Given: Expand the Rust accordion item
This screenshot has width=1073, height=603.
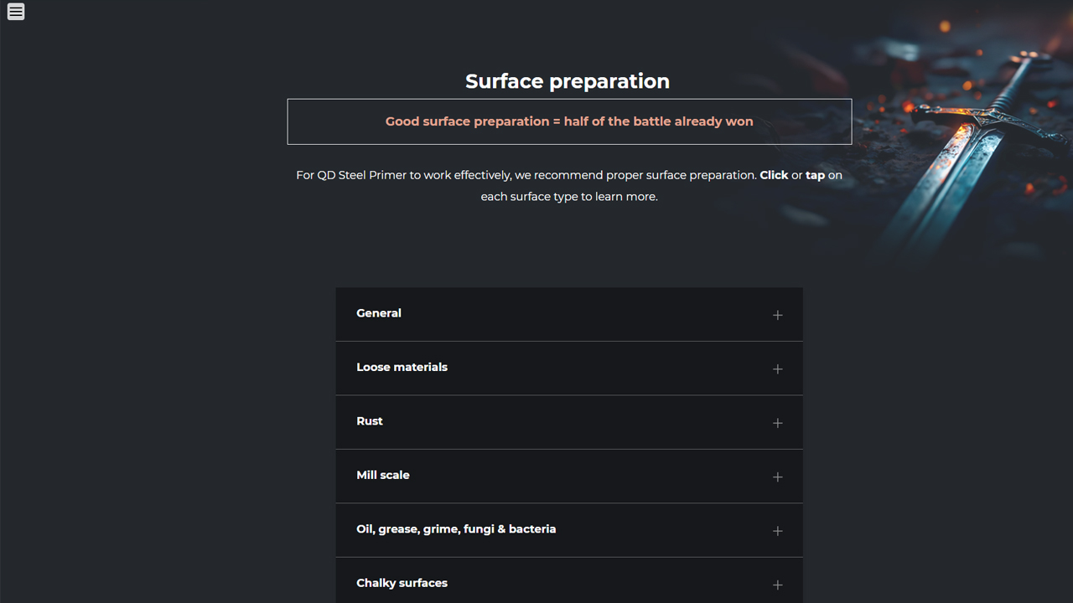Looking at the screenshot, I should point(370,421).
